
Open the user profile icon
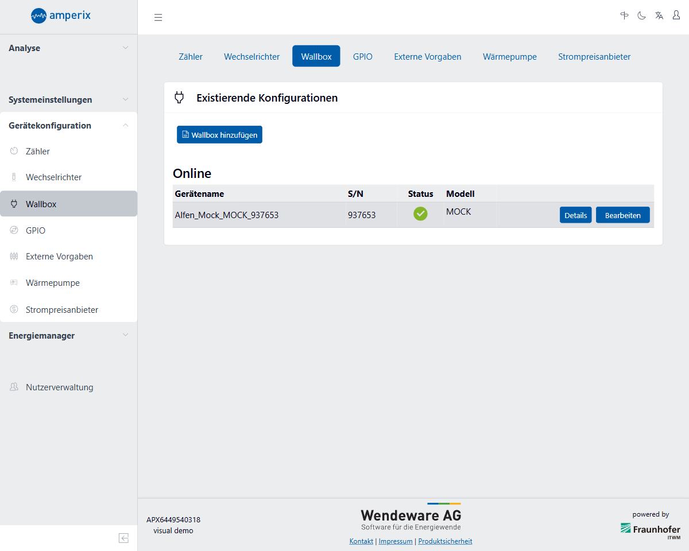676,15
